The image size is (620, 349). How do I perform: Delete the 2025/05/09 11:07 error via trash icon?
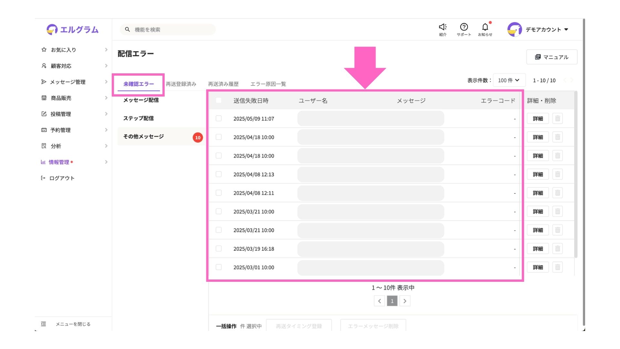click(557, 119)
